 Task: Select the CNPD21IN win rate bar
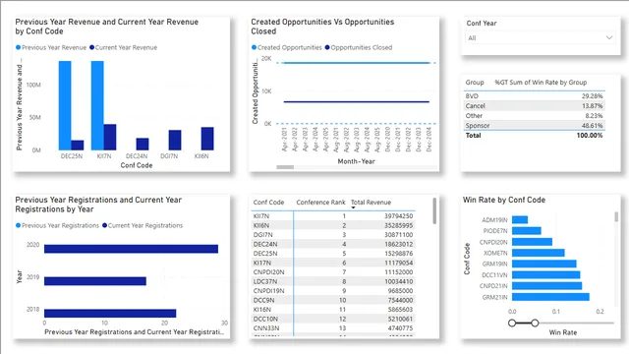pyautogui.click(x=547, y=286)
